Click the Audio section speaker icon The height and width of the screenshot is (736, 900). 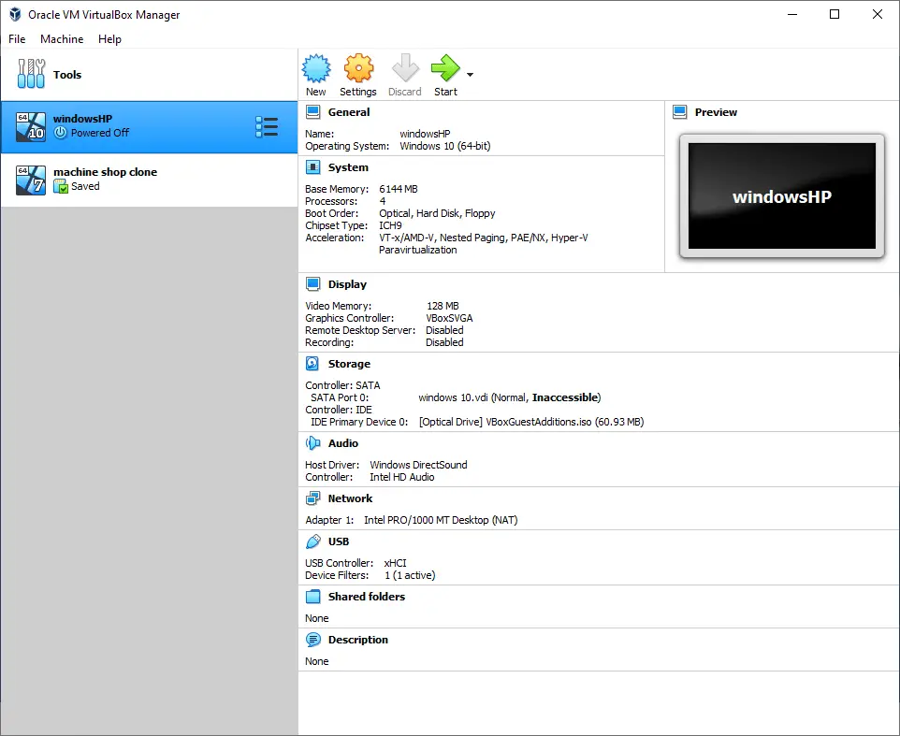[312, 443]
